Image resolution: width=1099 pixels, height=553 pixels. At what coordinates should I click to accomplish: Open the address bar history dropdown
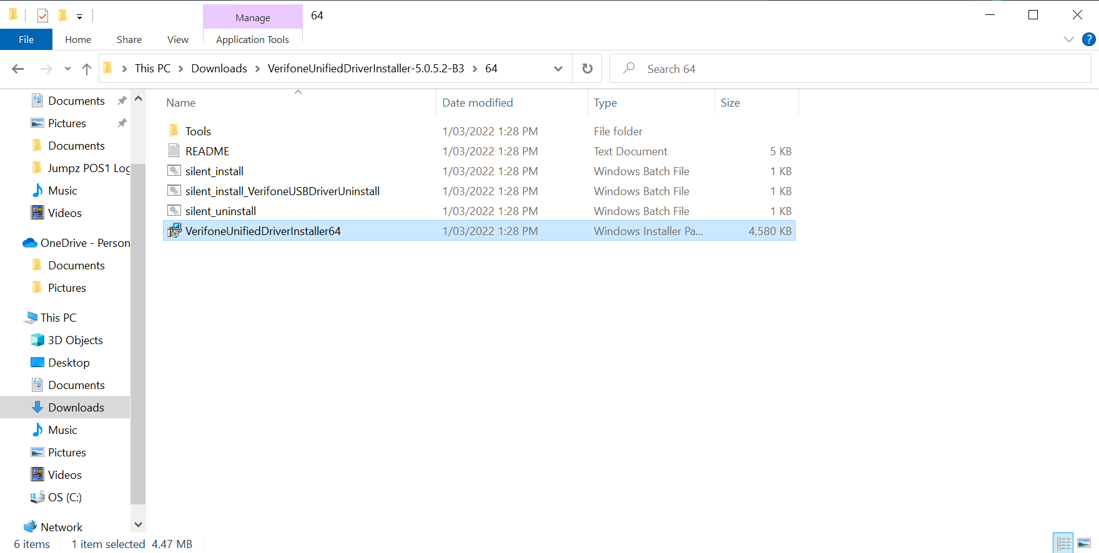558,69
